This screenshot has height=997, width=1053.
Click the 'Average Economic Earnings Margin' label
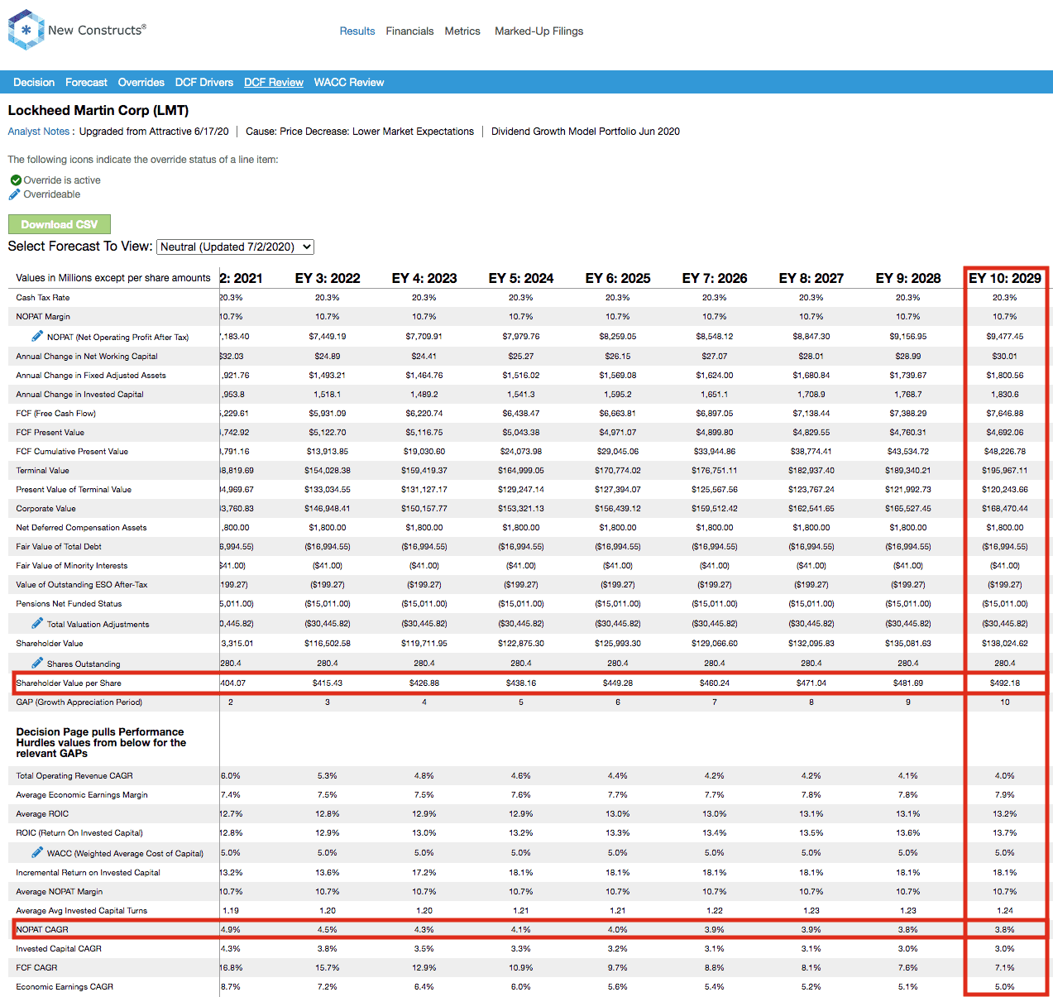(82, 795)
